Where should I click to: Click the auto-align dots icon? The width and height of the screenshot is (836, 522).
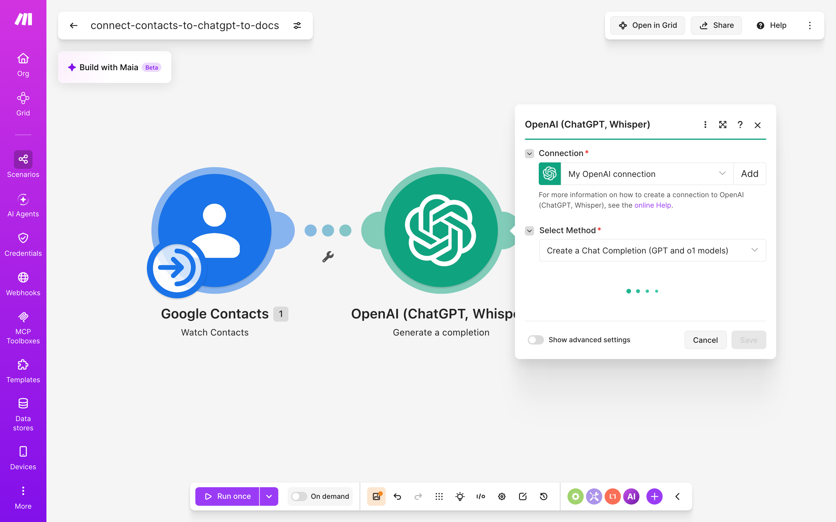click(x=439, y=496)
